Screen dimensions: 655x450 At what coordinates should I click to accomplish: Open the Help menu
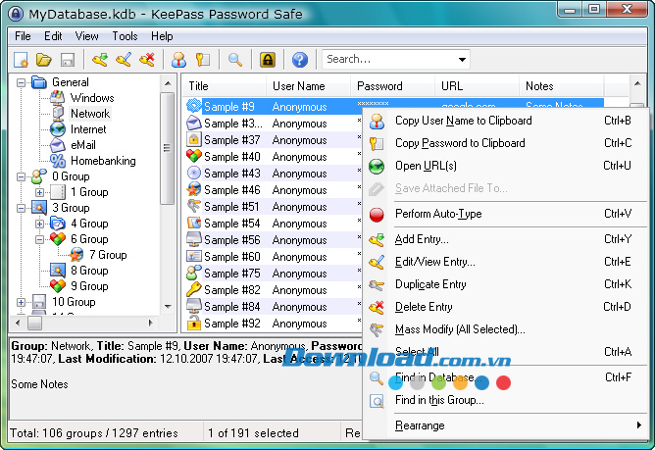coord(162,36)
